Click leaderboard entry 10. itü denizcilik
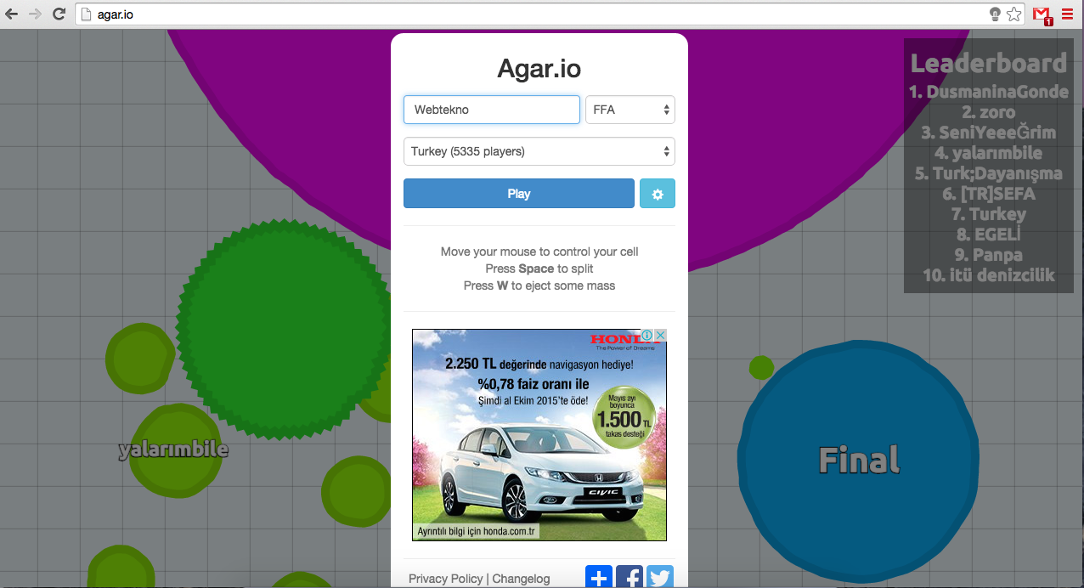 tap(989, 275)
